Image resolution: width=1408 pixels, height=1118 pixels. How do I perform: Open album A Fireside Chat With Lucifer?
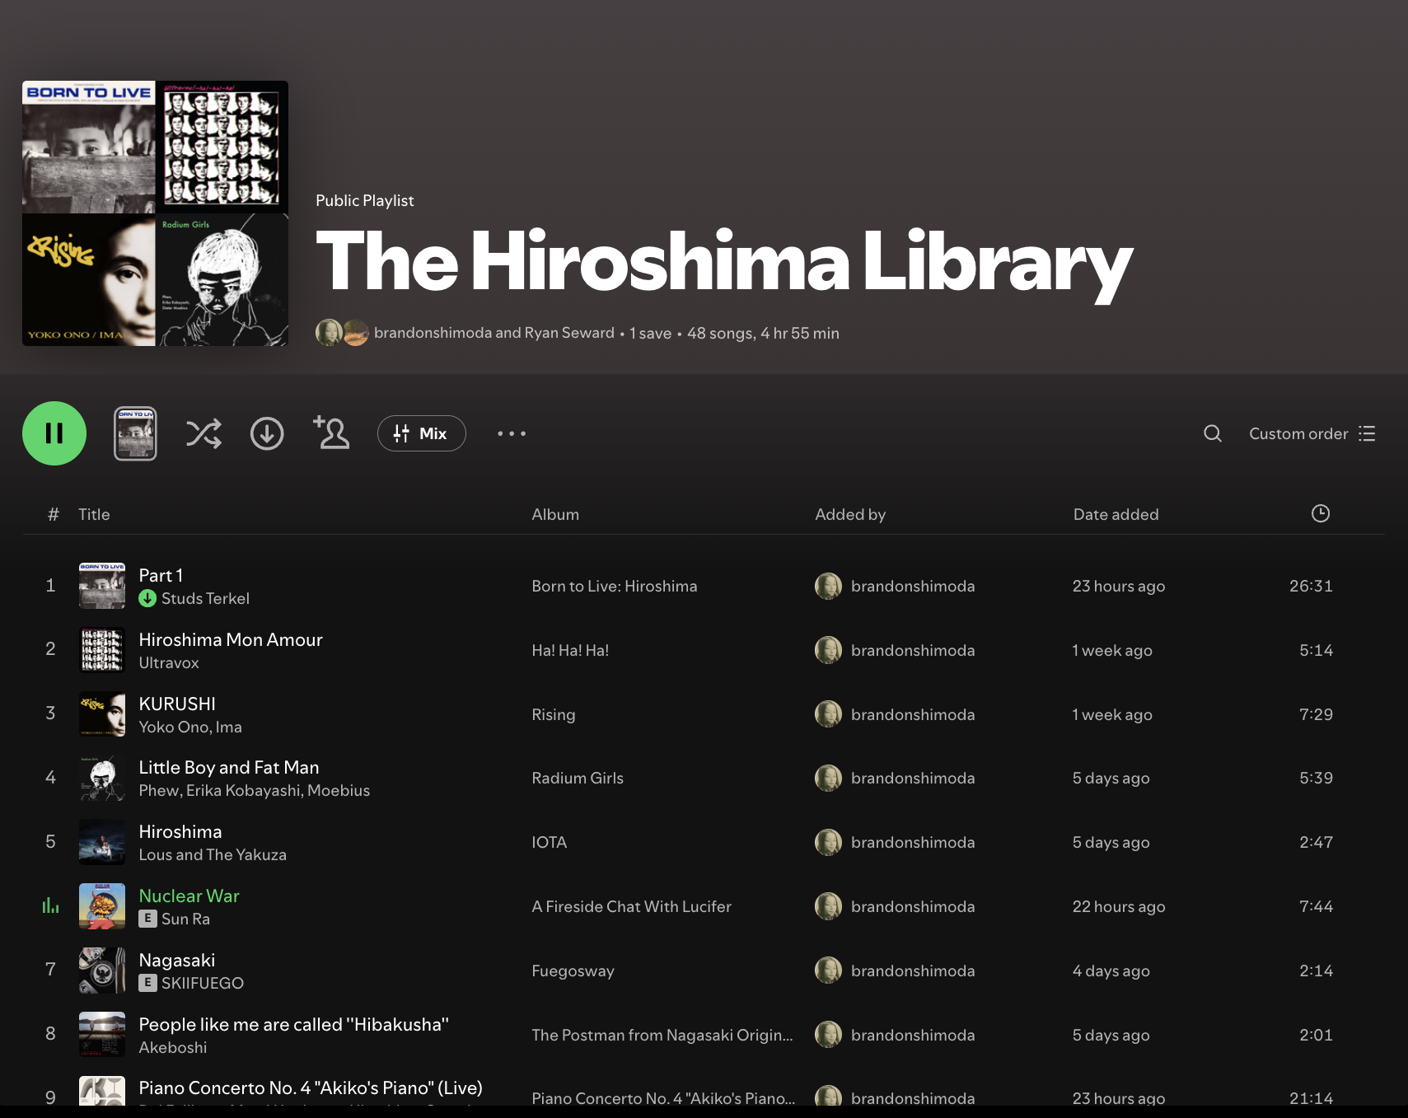(632, 906)
